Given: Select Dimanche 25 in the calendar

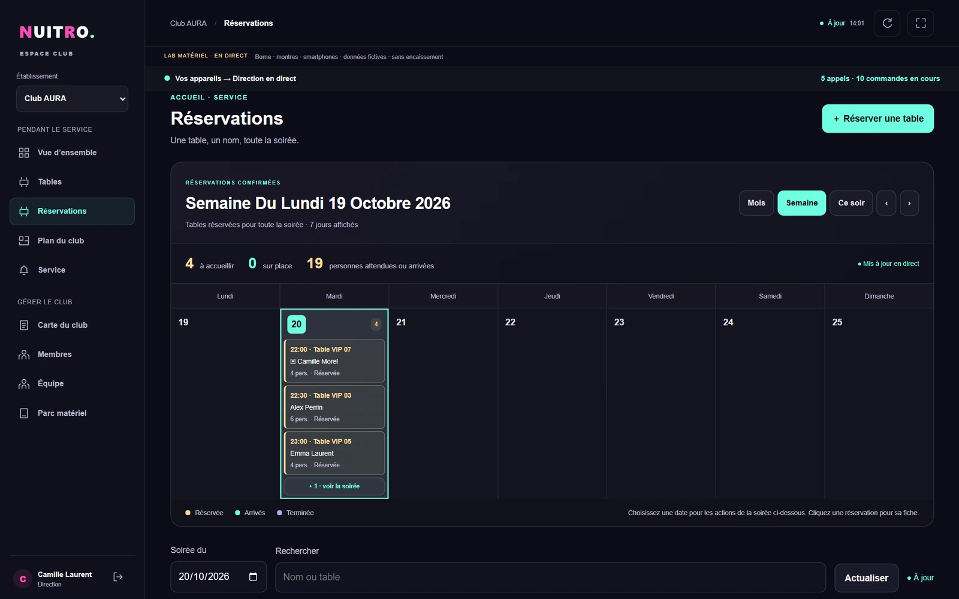Looking at the screenshot, I should click(x=879, y=403).
